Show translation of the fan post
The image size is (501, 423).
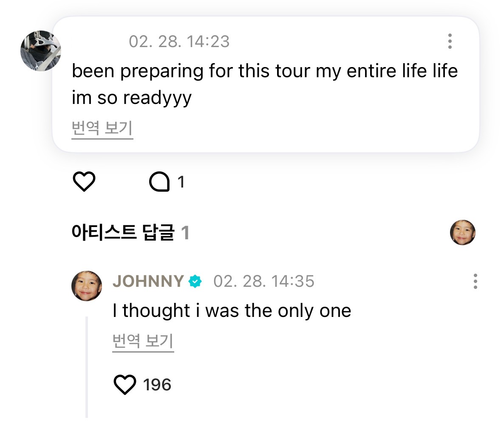(102, 129)
